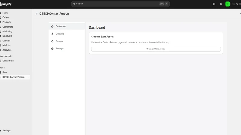
Task: Open Products in the sidebar
Action: point(7,22)
